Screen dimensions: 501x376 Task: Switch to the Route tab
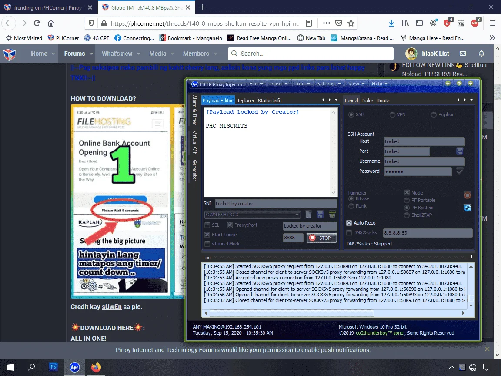click(383, 101)
